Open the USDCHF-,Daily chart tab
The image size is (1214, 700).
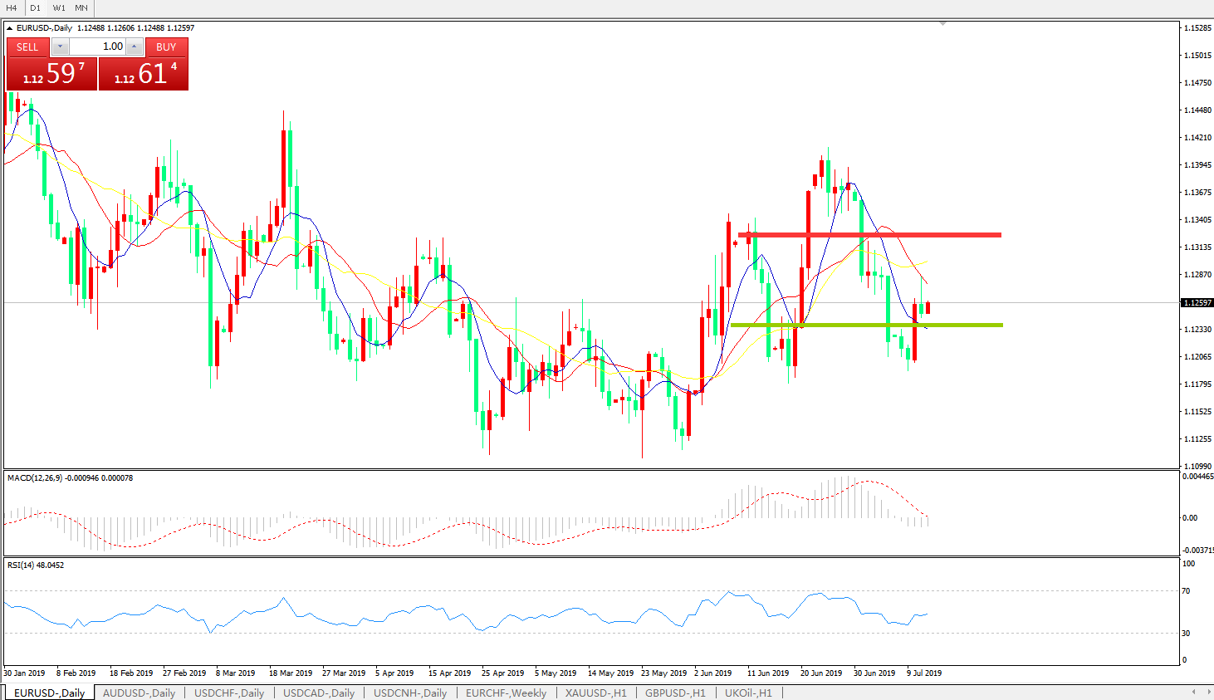(x=229, y=693)
